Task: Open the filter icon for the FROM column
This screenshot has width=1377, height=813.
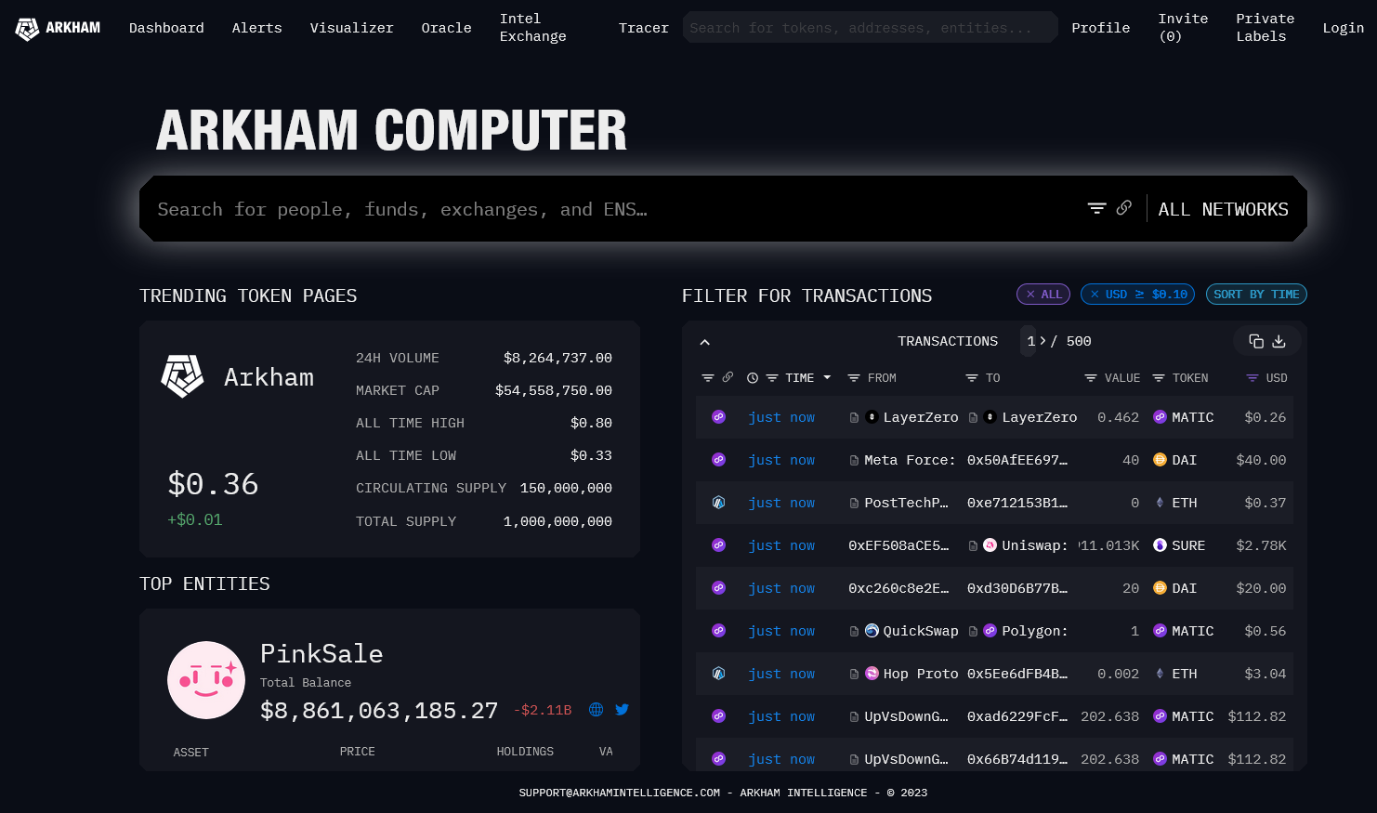Action: tap(854, 378)
